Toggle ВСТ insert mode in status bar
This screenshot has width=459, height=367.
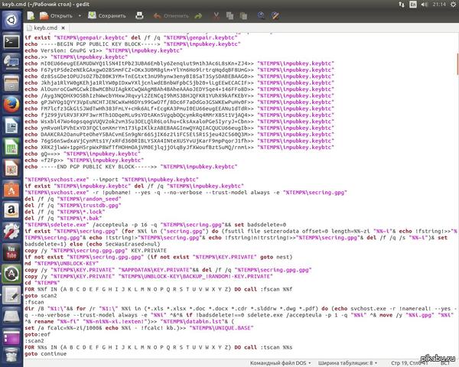click(444, 363)
